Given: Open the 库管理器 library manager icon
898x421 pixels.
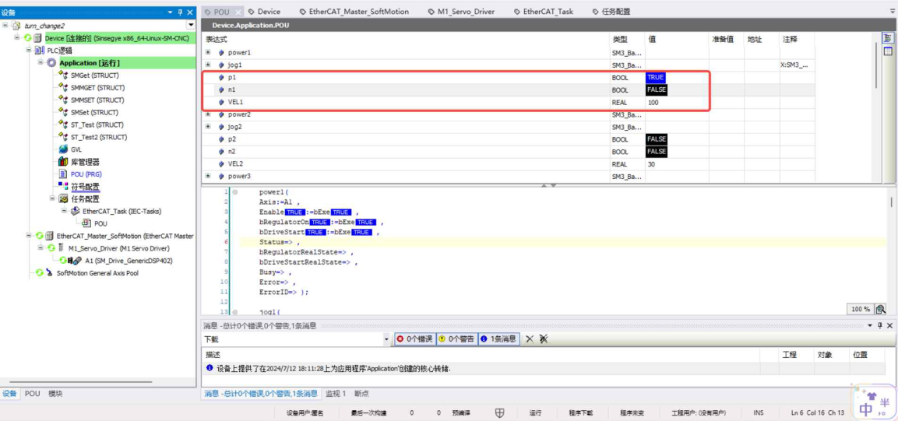Looking at the screenshot, I should coord(64,162).
